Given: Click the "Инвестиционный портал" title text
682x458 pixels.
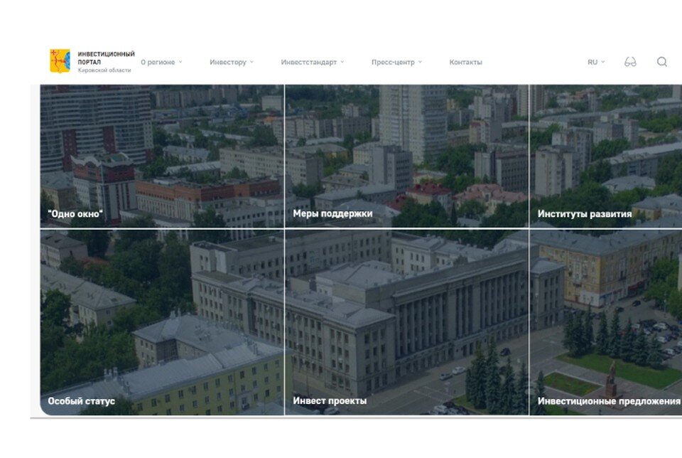Looking at the screenshot, I should click(x=106, y=58).
